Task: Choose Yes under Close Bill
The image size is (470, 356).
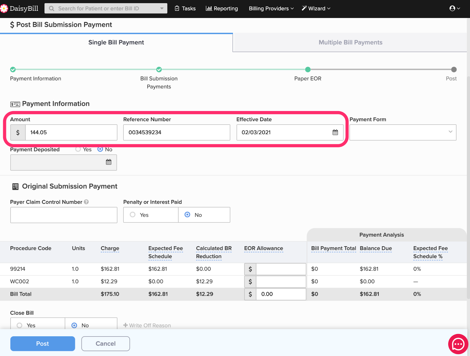Action: point(20,325)
